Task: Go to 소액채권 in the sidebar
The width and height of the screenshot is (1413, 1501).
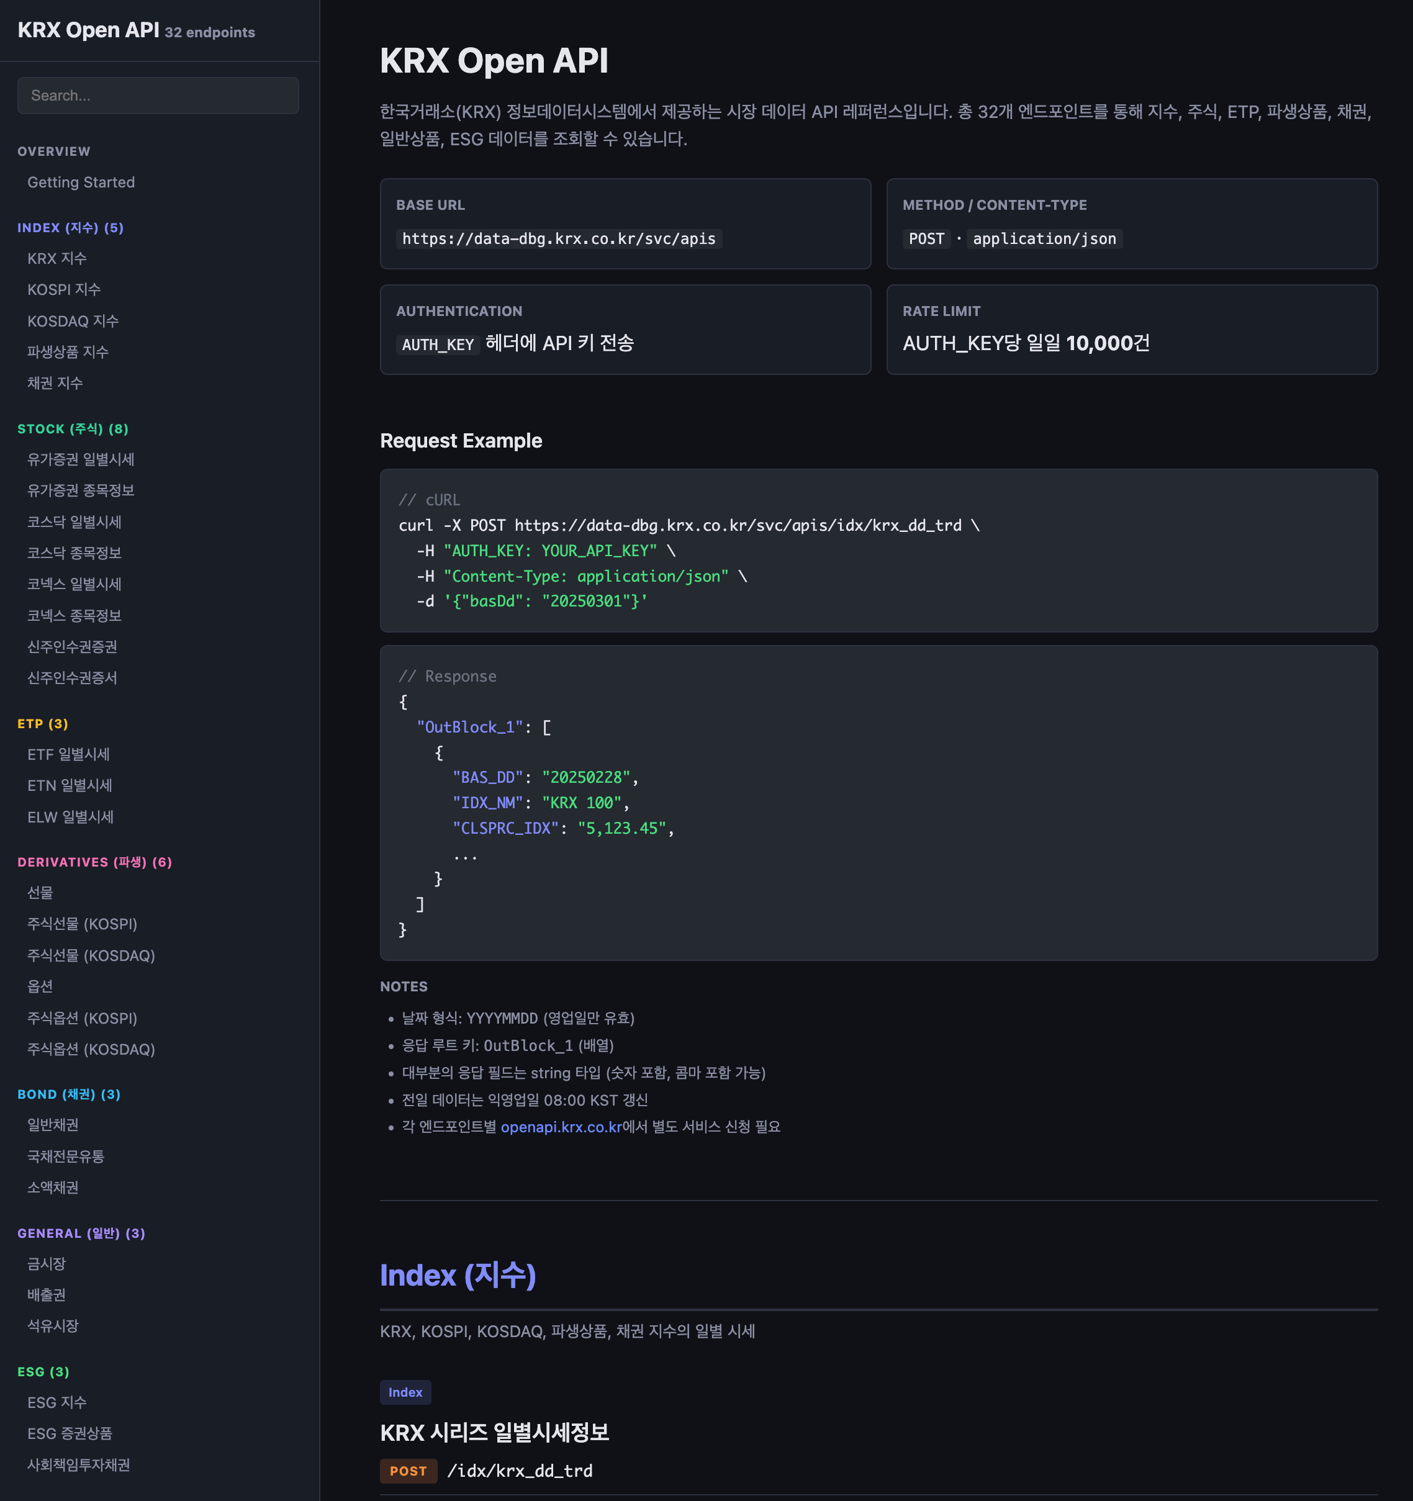Action: 53,1187
